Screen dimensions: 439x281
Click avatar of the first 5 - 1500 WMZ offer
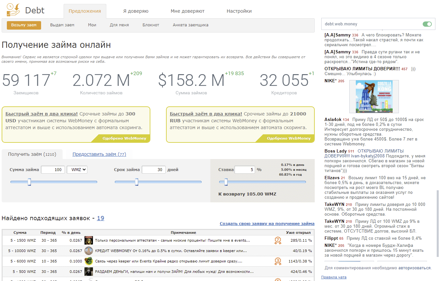89,240
